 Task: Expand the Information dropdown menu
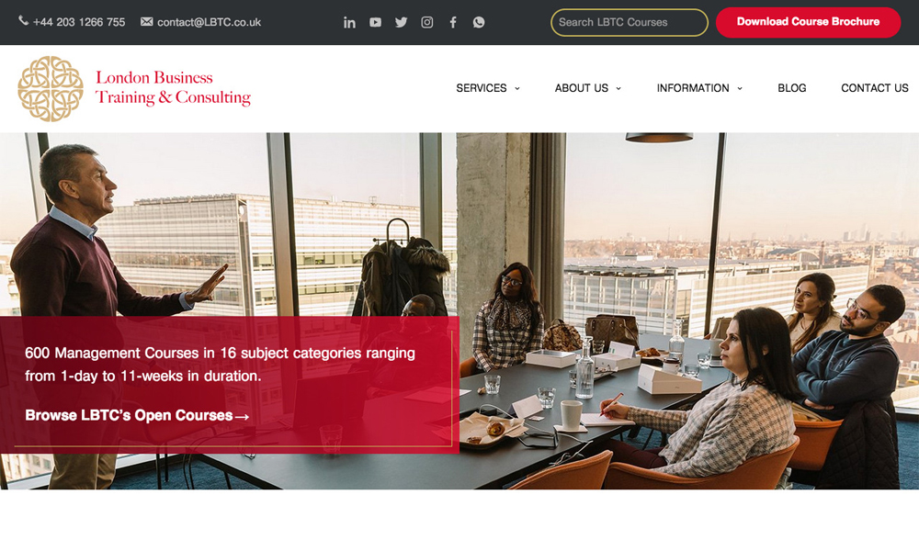click(x=699, y=88)
